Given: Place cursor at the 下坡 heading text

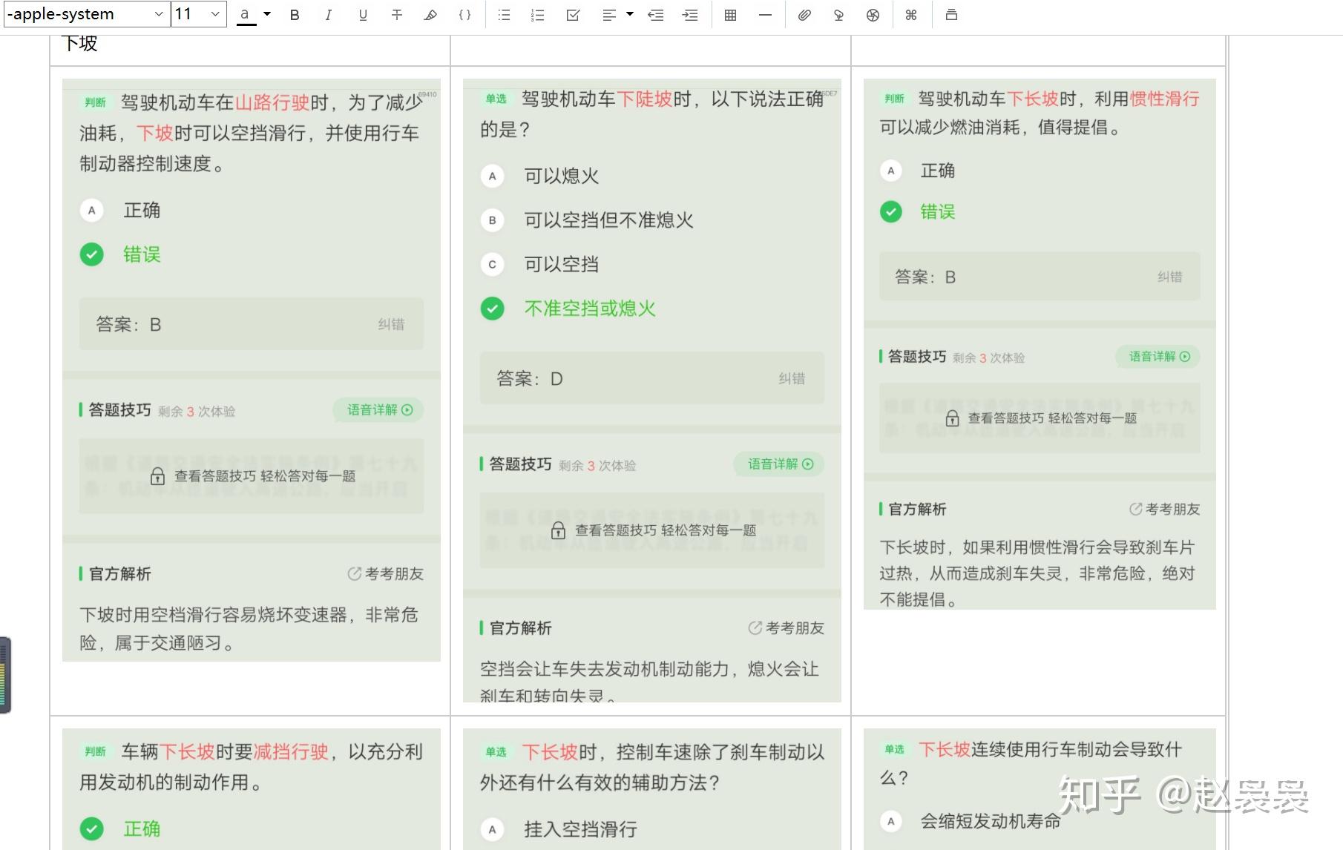Looking at the screenshot, I should [80, 43].
